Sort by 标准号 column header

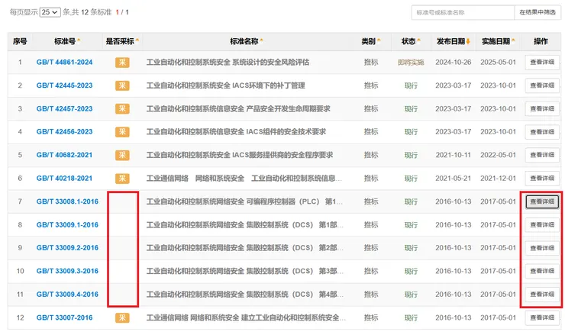(67, 41)
